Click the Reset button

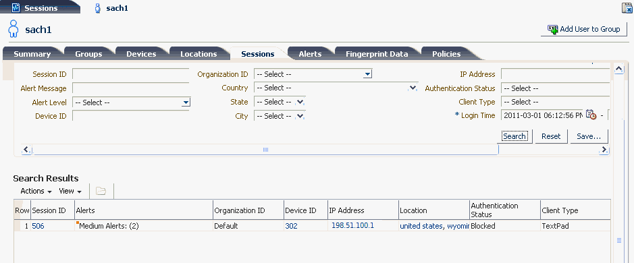tap(551, 136)
